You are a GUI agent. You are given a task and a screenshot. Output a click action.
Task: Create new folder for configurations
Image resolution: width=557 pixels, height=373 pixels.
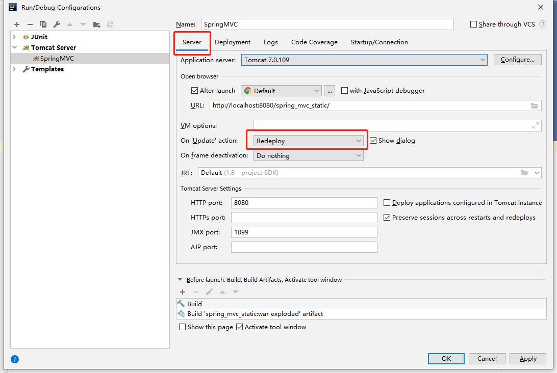pos(96,24)
